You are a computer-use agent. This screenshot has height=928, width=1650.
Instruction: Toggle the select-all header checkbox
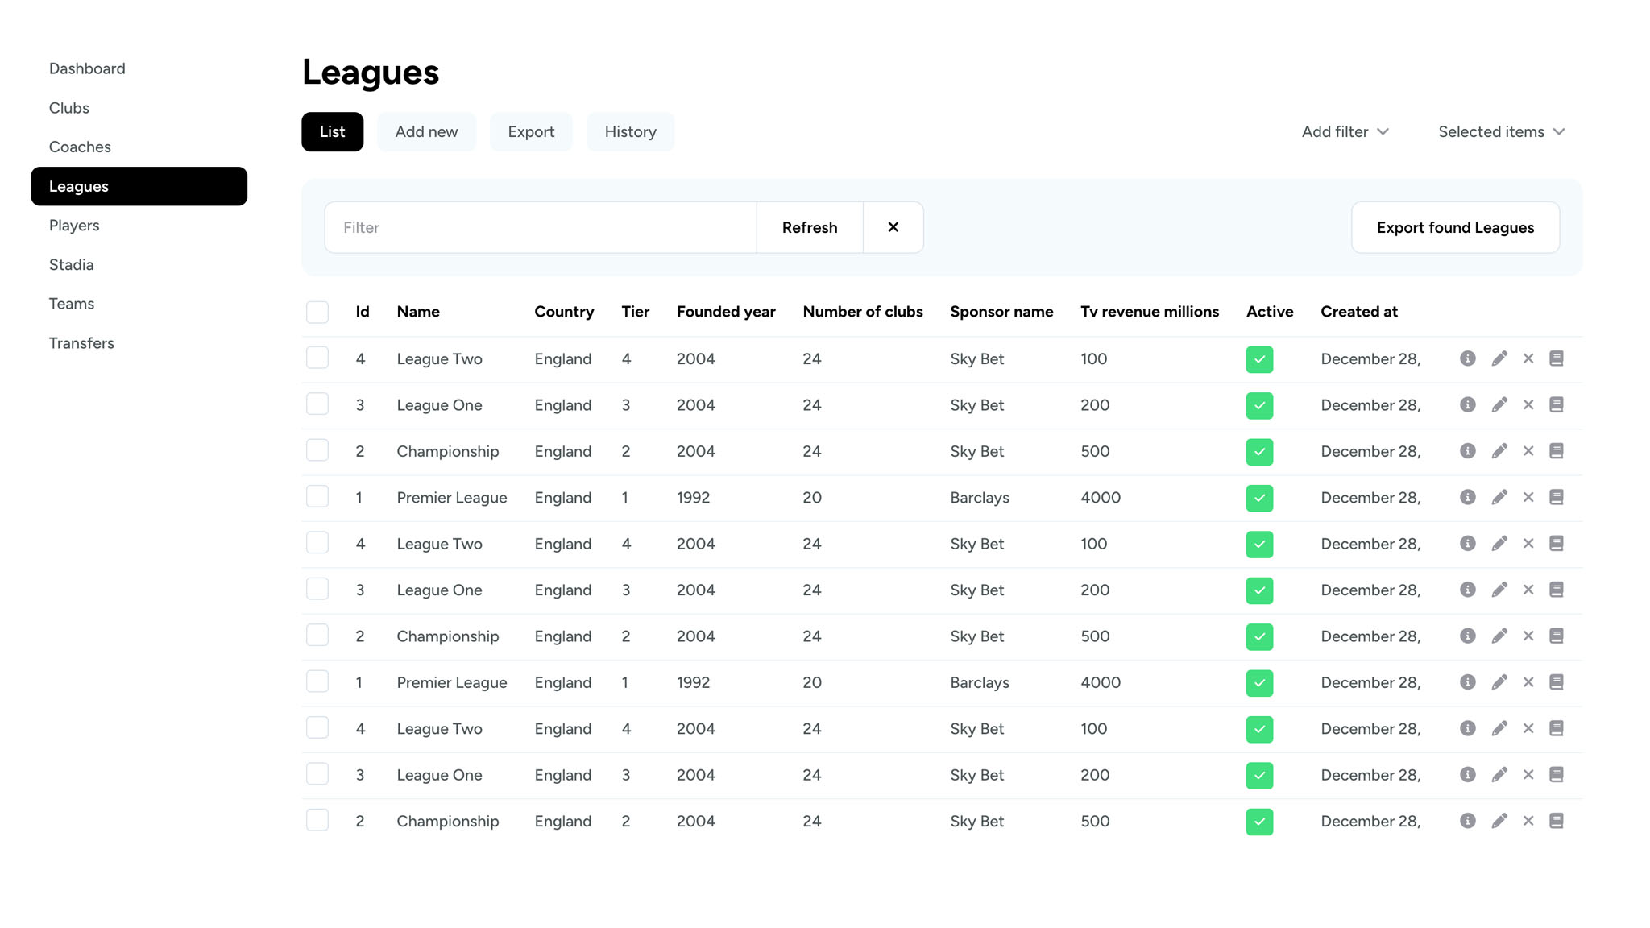[x=317, y=312]
